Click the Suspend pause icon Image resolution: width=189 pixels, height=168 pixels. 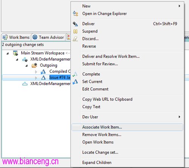tap(75, 31)
